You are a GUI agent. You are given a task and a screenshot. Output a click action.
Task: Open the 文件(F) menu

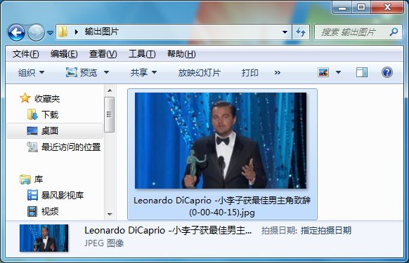pyautogui.click(x=25, y=54)
